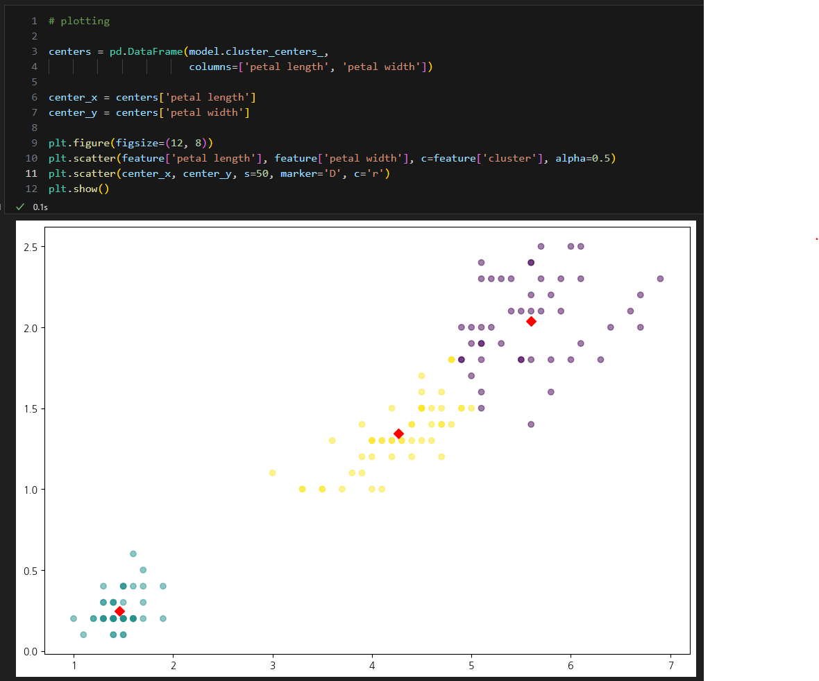Click the 2.5 tick label on y-axis

coord(31,248)
